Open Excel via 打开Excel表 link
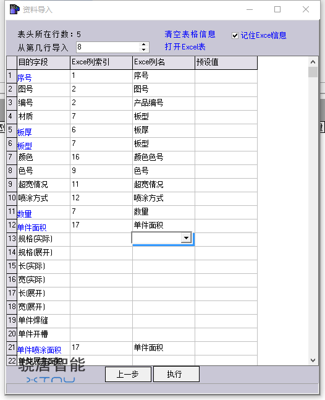 (185, 47)
